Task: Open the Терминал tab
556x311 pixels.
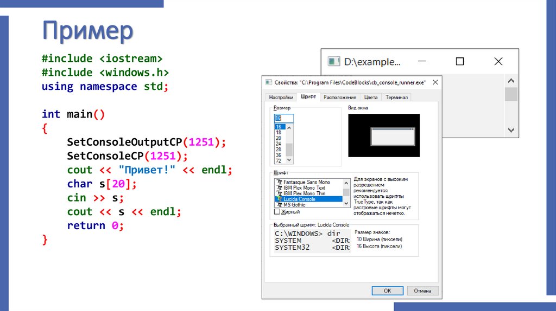Action: (x=397, y=98)
